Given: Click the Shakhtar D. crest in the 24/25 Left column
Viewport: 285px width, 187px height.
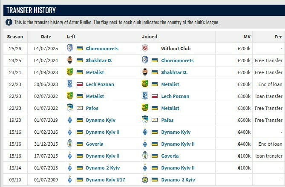Looking at the screenshot, I should pyautogui.click(x=70, y=60).
